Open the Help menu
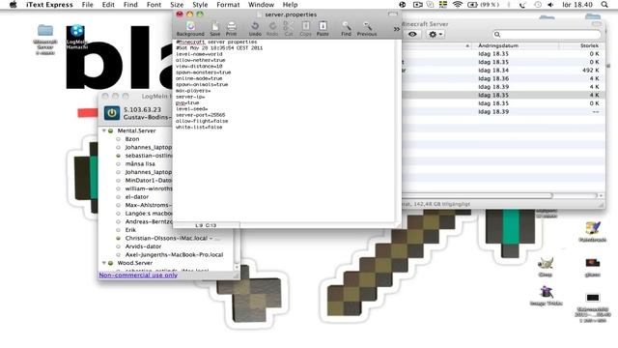The width and height of the screenshot is (618, 348). point(290,5)
